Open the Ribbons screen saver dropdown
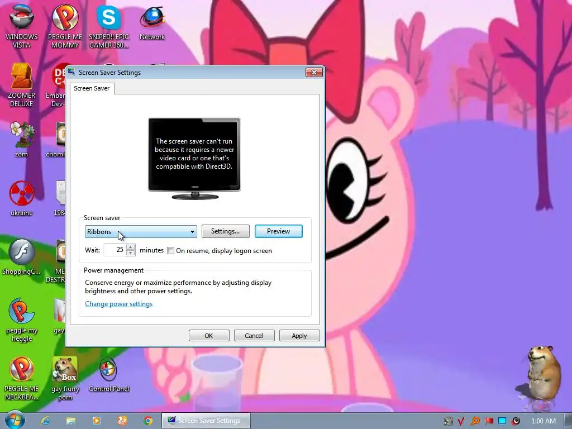572x429 pixels. coord(141,231)
